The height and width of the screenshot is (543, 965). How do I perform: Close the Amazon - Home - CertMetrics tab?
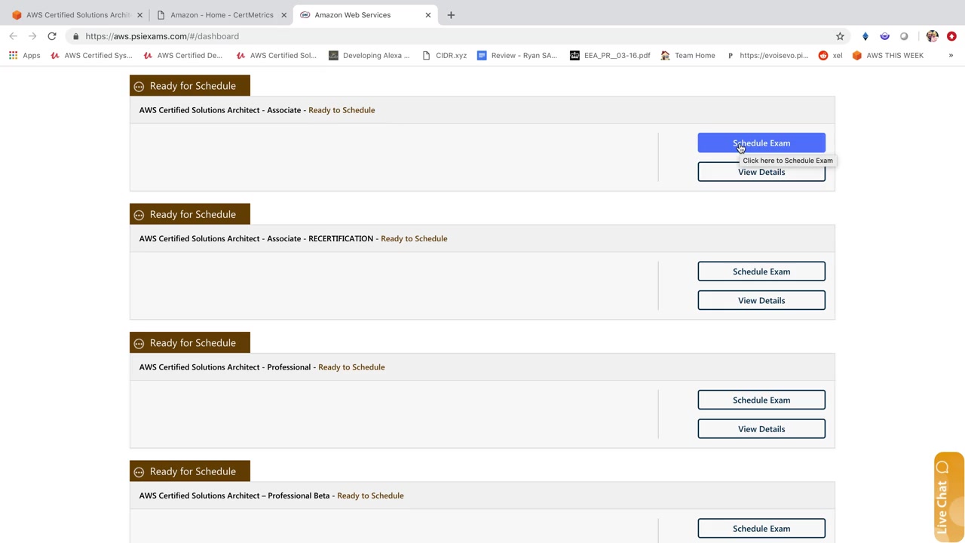(284, 15)
